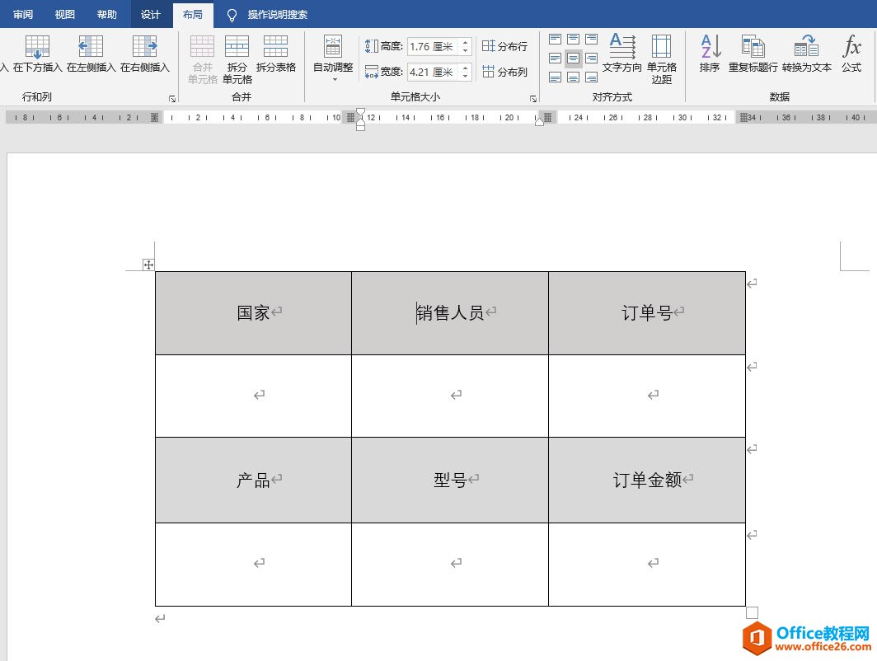Increase the column width value

click(466, 68)
